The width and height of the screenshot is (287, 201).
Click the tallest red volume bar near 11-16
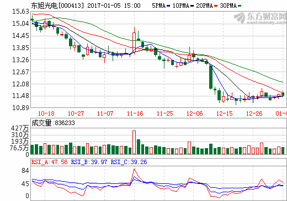[x=134, y=142]
